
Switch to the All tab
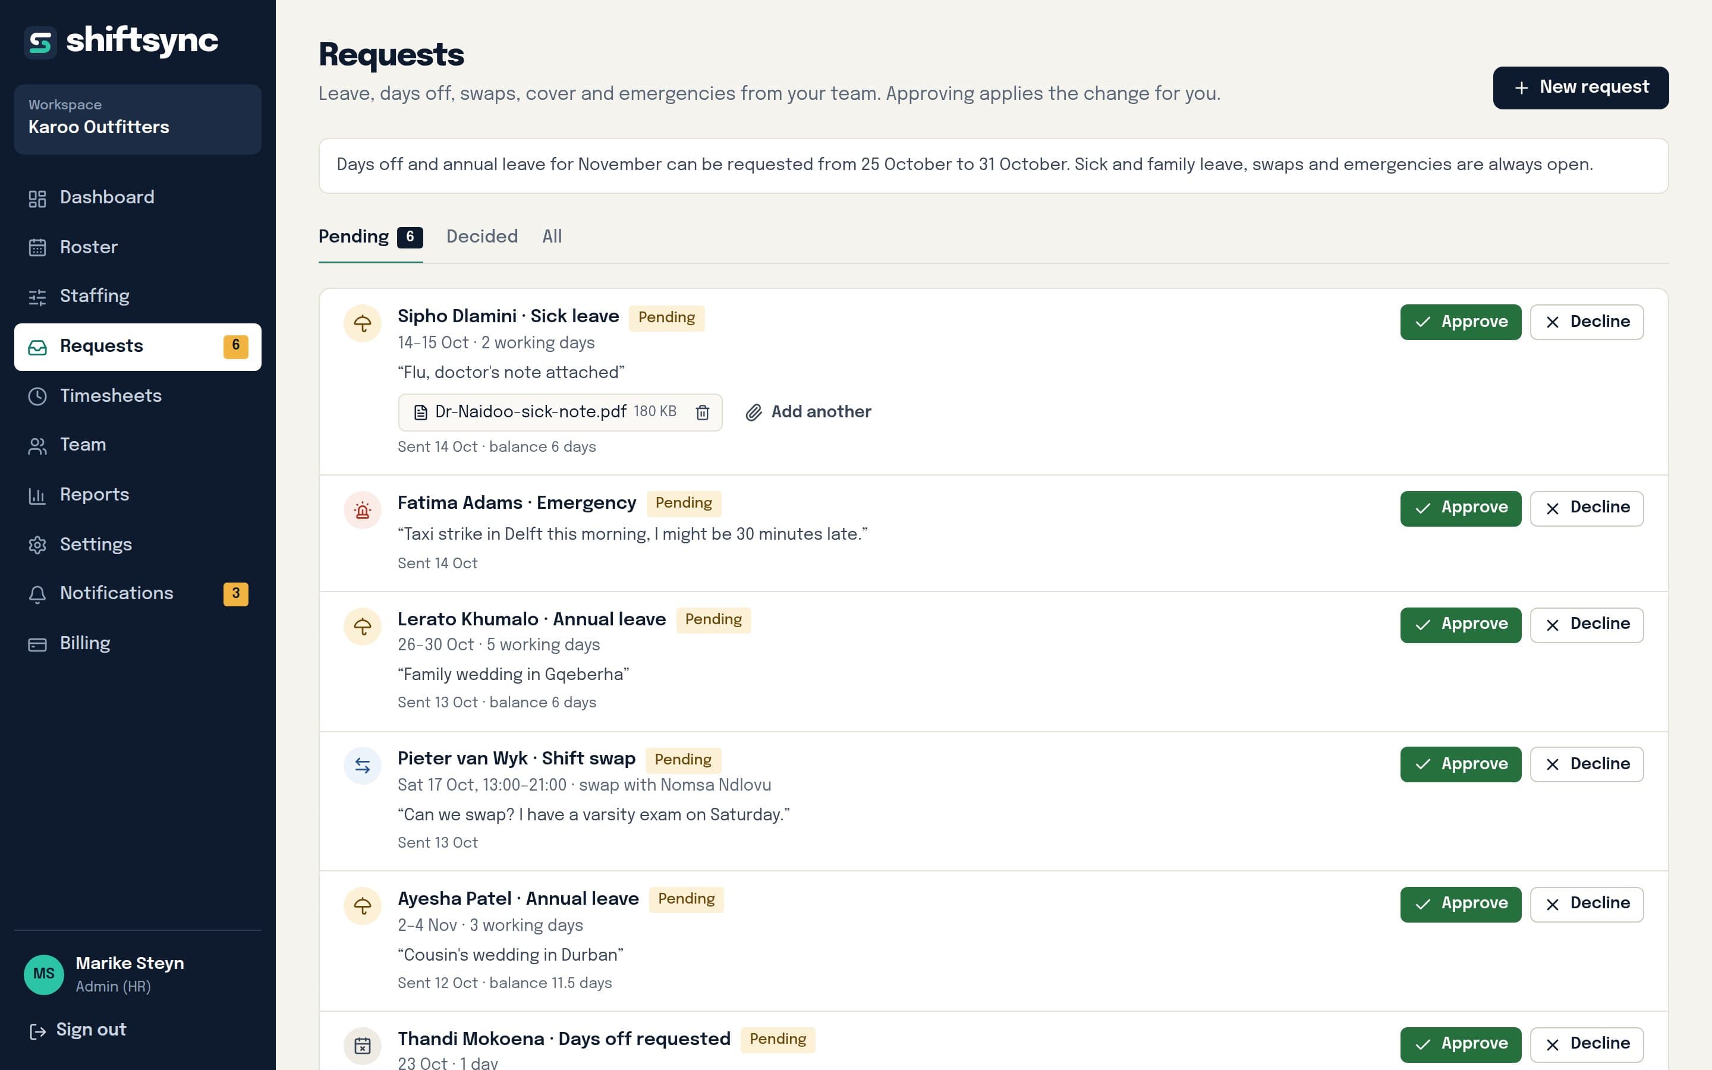(552, 237)
